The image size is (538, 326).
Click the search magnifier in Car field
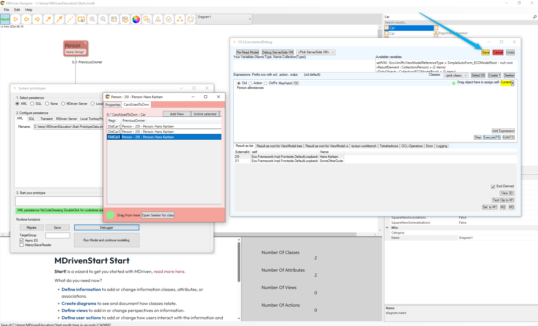[534, 17]
